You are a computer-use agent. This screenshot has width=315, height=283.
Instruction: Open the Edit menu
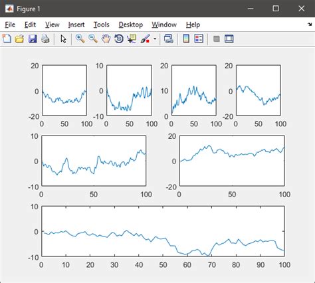(30, 25)
